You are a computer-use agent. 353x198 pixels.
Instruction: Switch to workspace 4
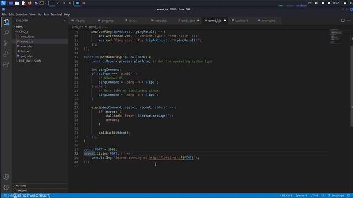point(69,3)
